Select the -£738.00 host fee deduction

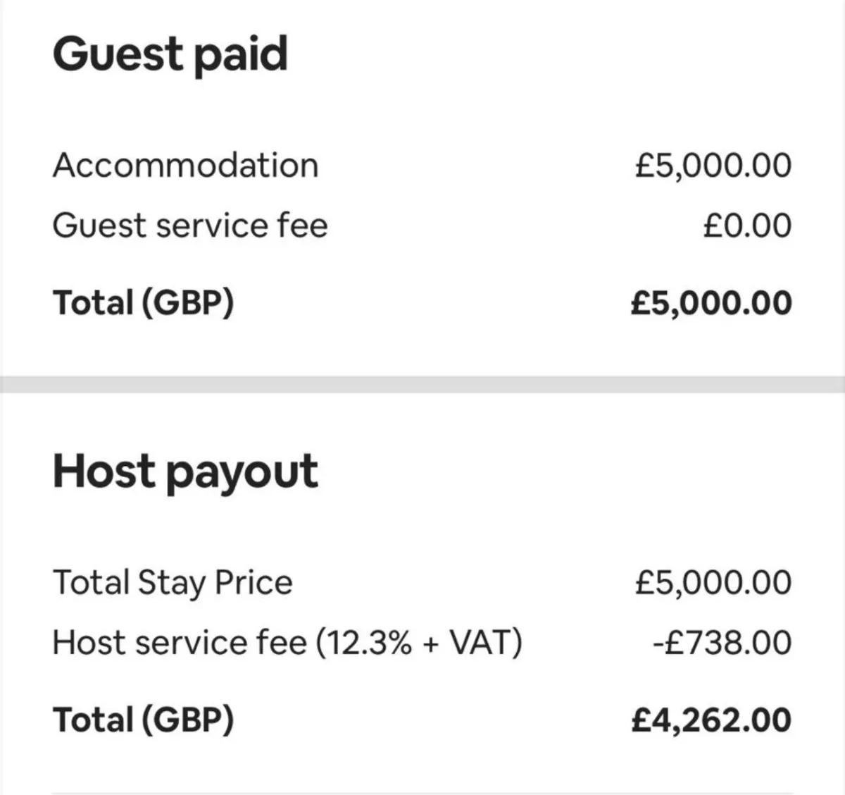click(722, 643)
